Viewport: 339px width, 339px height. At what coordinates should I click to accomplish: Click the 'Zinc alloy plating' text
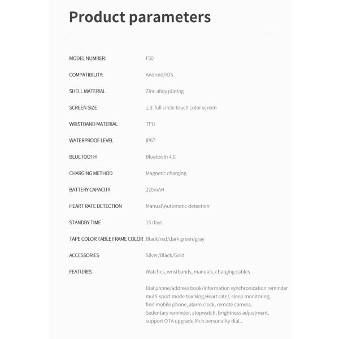164,91
